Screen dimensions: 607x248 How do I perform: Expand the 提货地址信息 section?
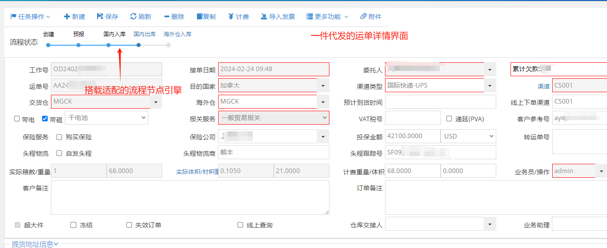(x=35, y=244)
